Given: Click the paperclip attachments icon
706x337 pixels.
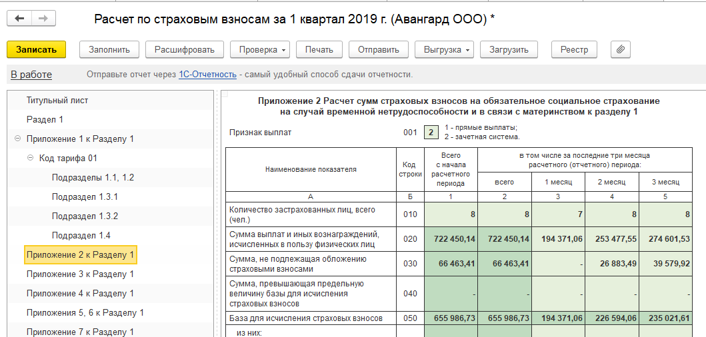Looking at the screenshot, I should [620, 49].
